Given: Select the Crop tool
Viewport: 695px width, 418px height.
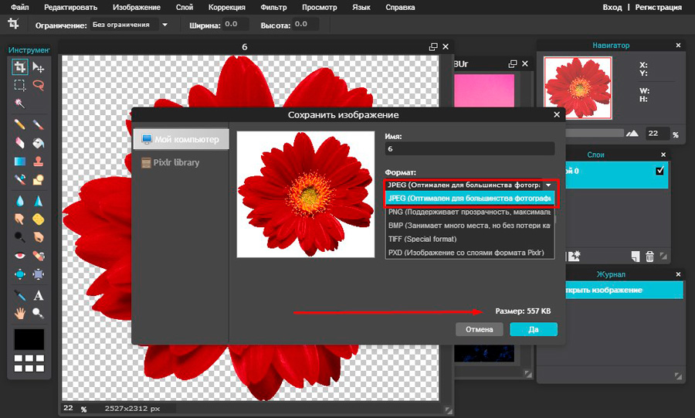Looking at the screenshot, I should pos(20,67).
